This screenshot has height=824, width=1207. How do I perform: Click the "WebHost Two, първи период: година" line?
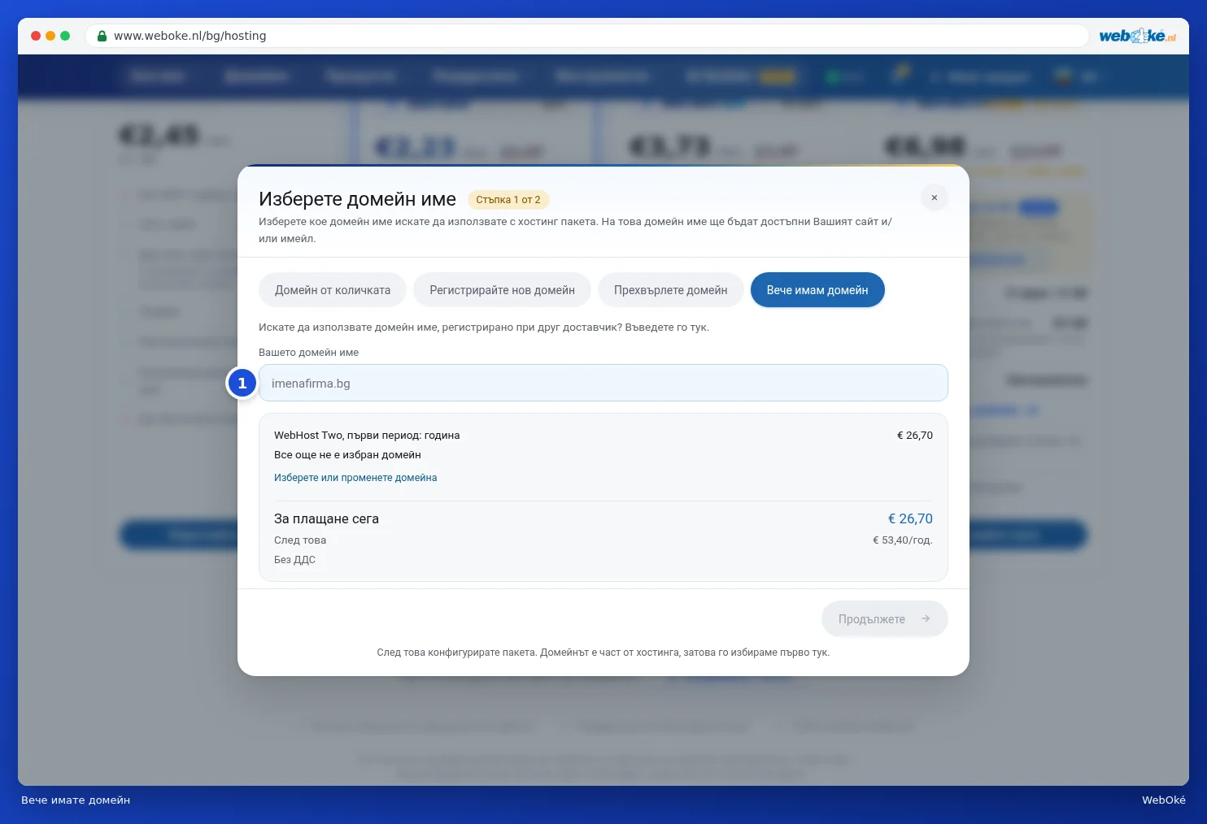tap(367, 436)
